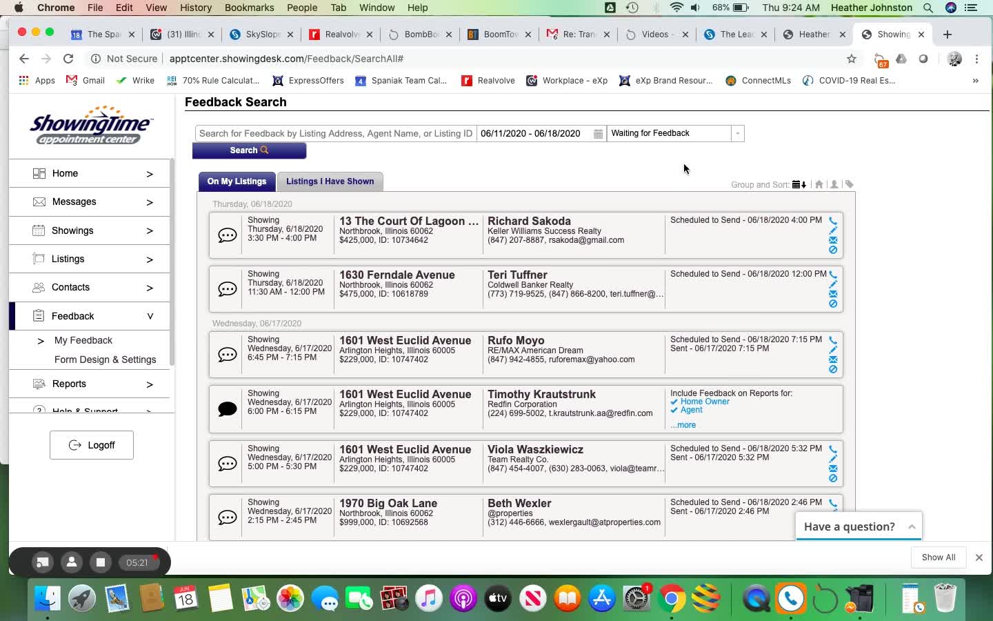The image size is (993, 621).
Task: Open Finder from the Dock
Action: [x=48, y=598]
